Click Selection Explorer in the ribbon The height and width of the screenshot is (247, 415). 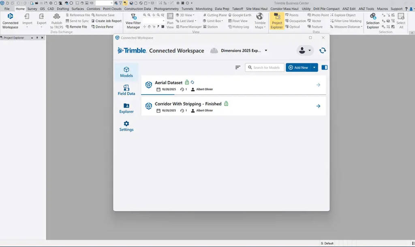pyautogui.click(x=372, y=21)
